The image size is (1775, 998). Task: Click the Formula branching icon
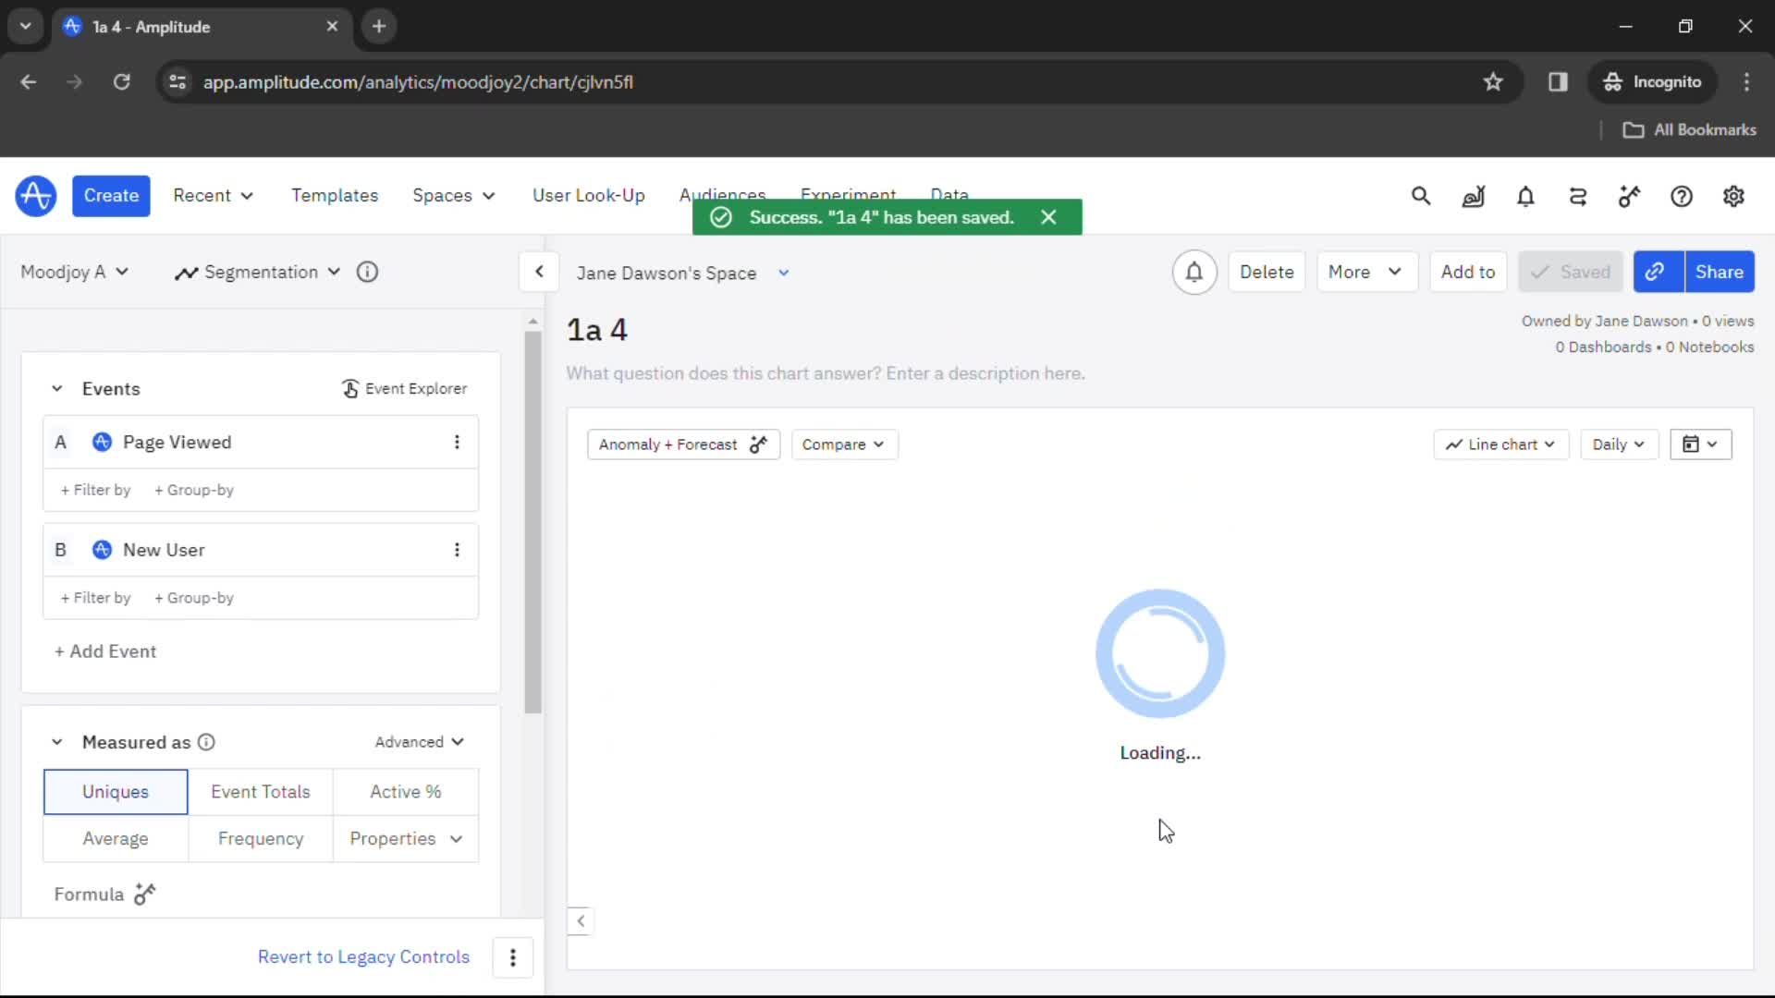145,894
